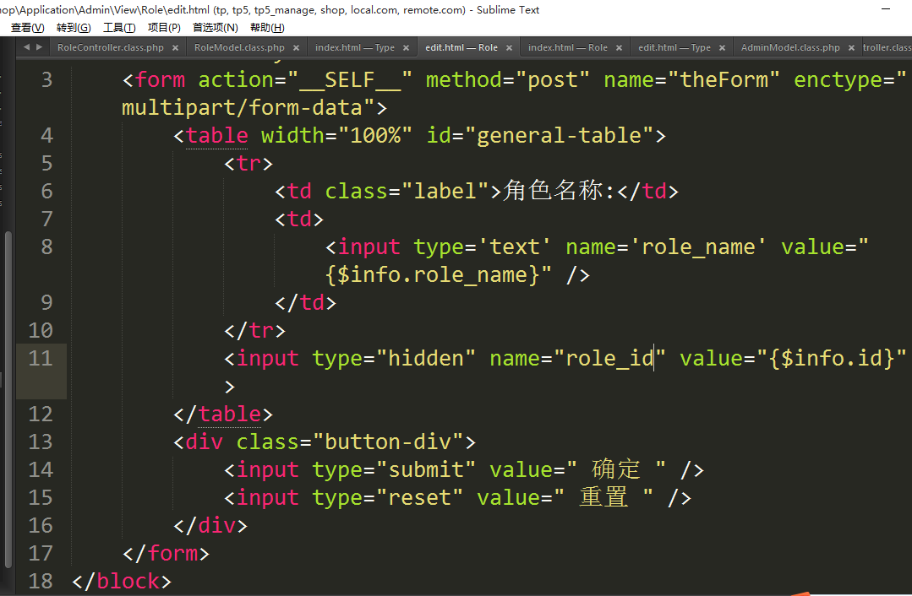The height and width of the screenshot is (596, 912).
Task: Close the index.html — Type tab
Action: [x=406, y=48]
